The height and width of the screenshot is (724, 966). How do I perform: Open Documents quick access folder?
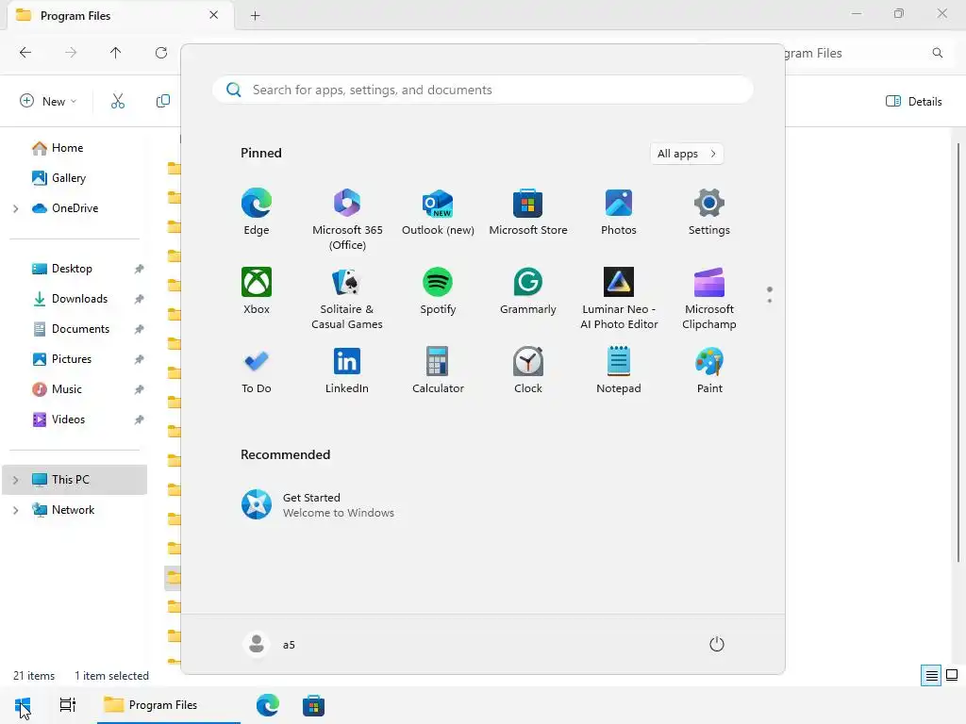point(80,329)
